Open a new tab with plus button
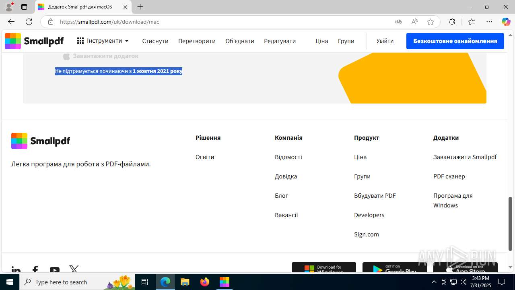The width and height of the screenshot is (515, 290). click(140, 7)
